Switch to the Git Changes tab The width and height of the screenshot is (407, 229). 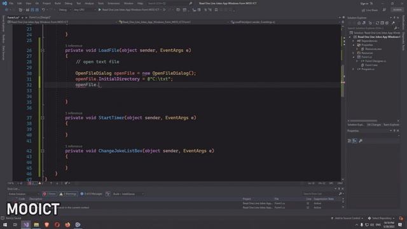(x=374, y=125)
